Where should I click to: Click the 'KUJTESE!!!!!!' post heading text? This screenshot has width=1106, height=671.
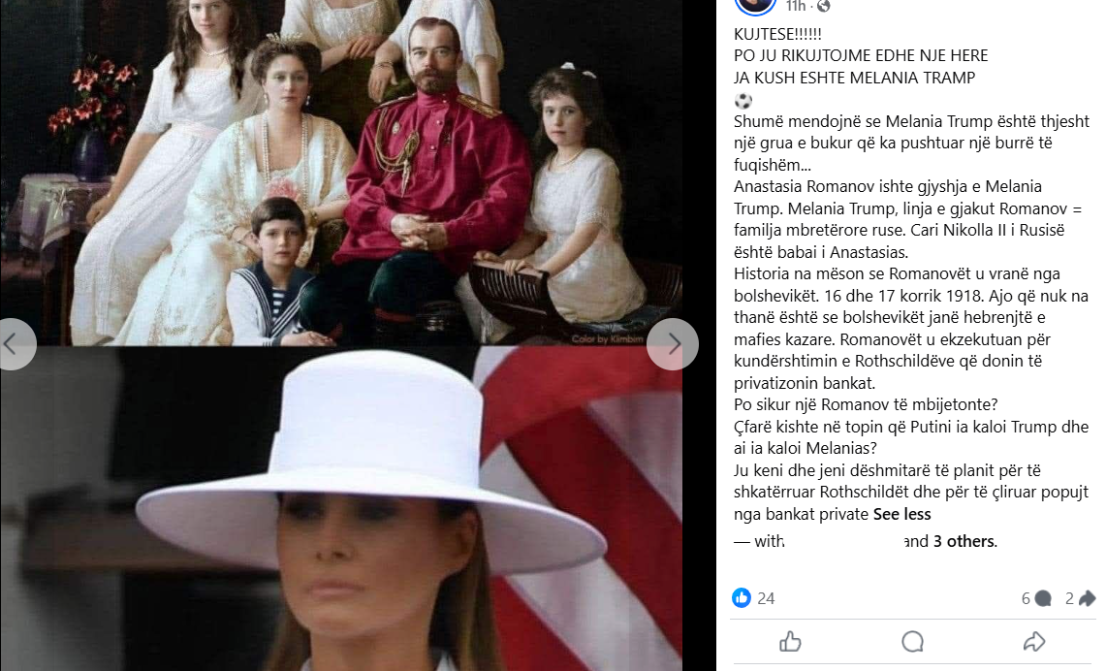pos(777,34)
